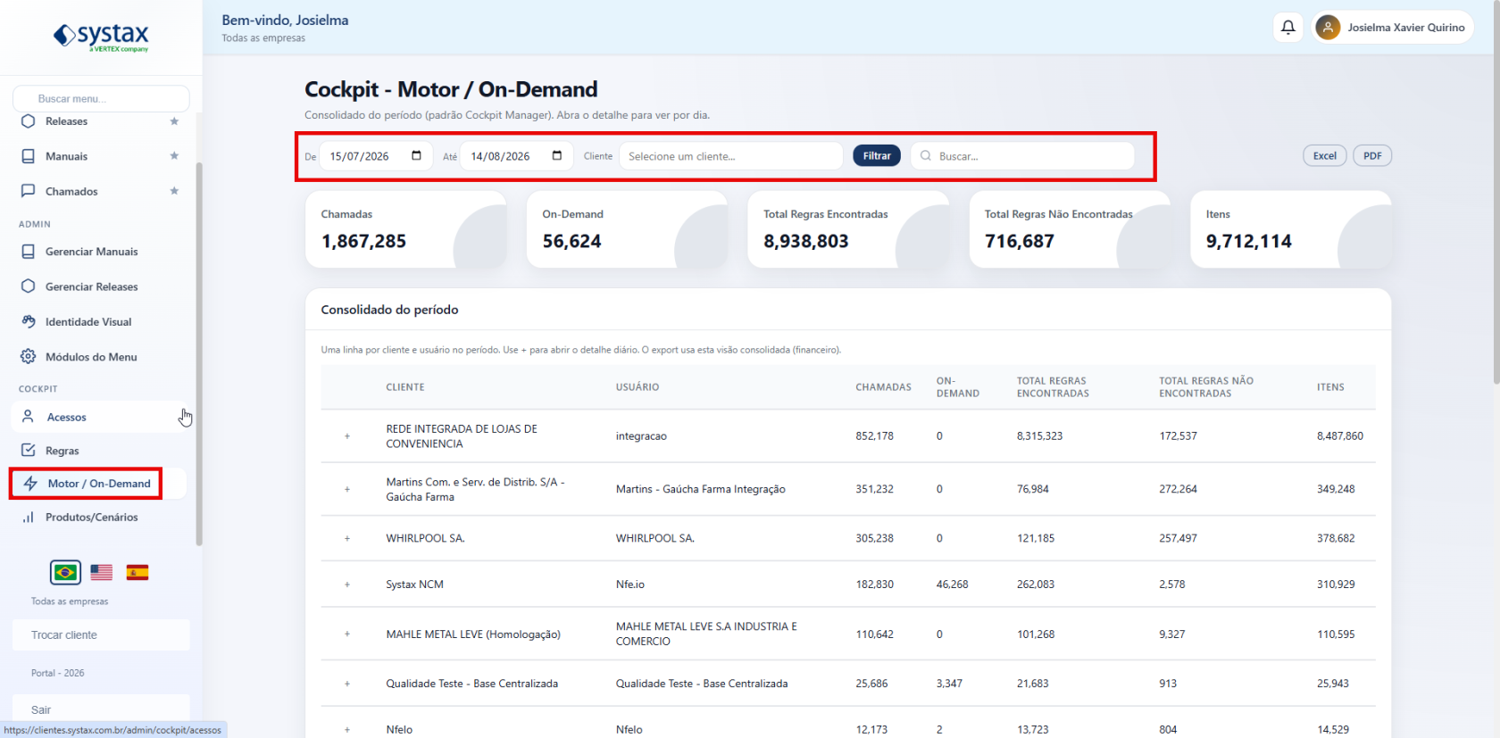The image size is (1500, 738).
Task: Click the Acessos person icon
Action: [x=28, y=417]
